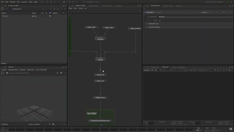Open the test_camera selector in Viewer

tap(34, 124)
